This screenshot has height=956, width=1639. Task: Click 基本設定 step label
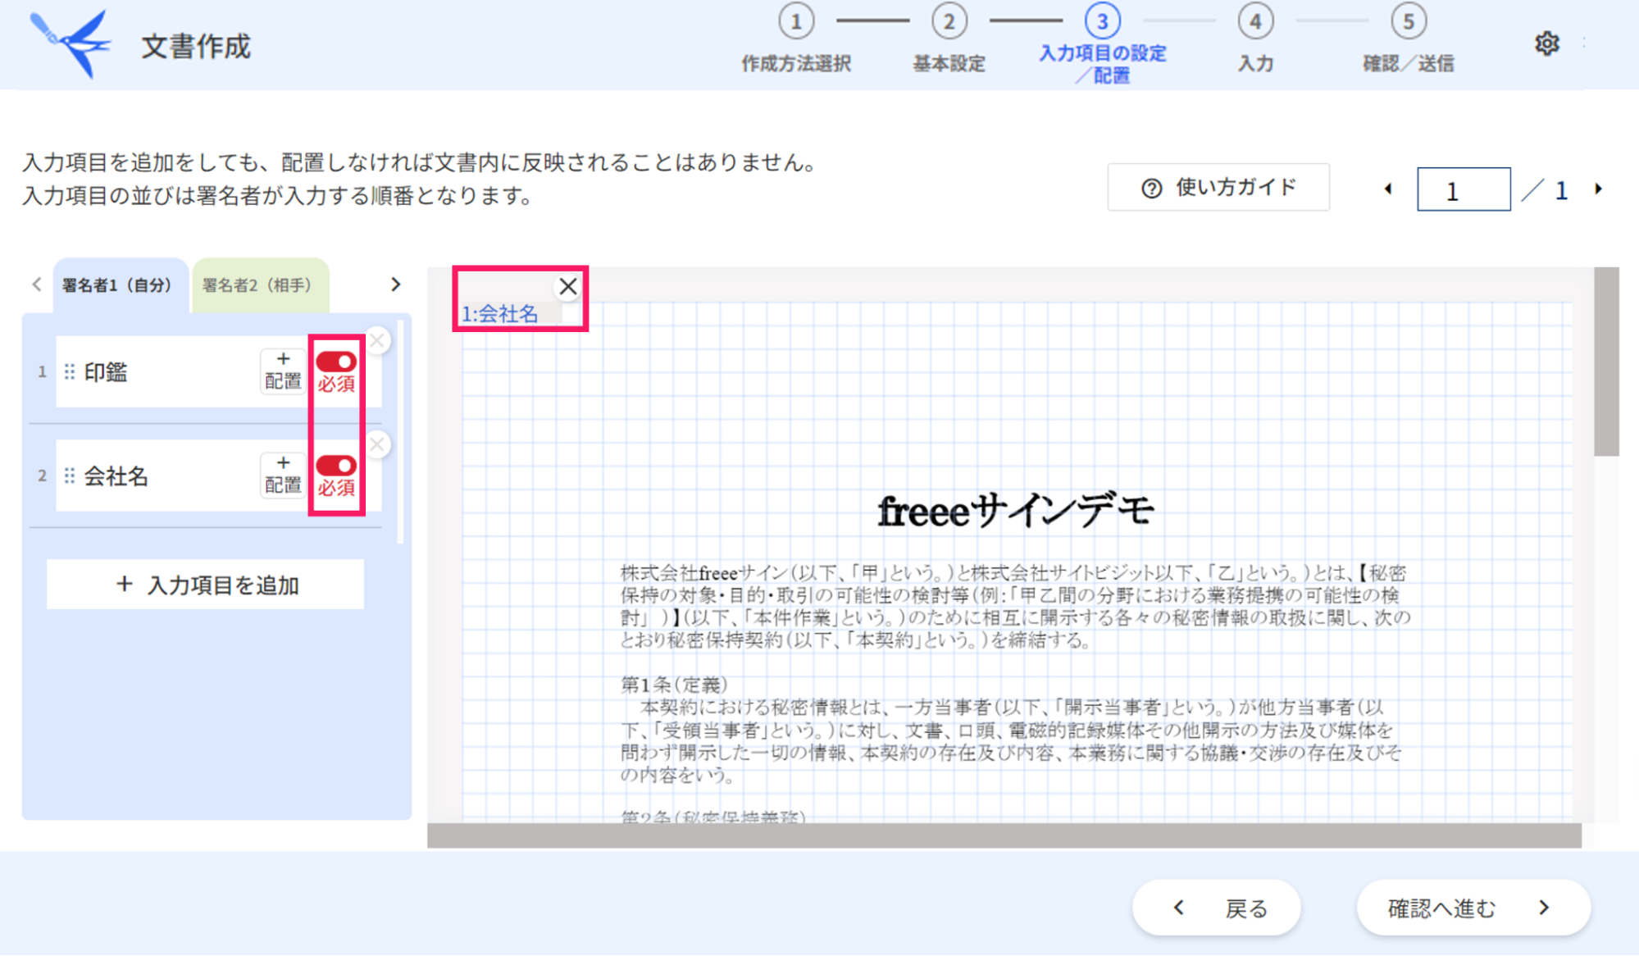[x=949, y=64]
